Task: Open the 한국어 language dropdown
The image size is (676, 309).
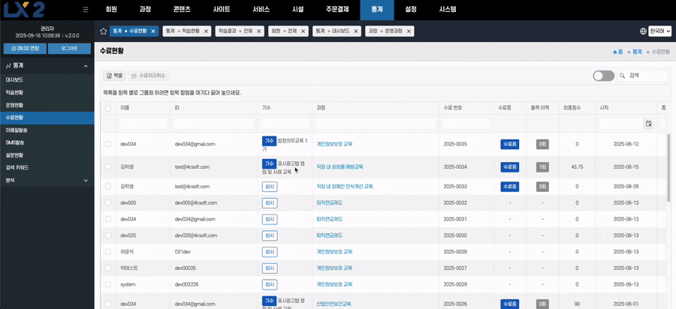Action: [x=659, y=31]
